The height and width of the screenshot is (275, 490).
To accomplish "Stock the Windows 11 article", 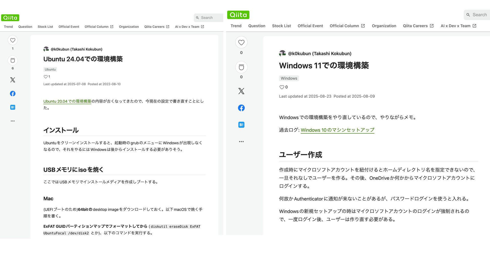I will [241, 67].
